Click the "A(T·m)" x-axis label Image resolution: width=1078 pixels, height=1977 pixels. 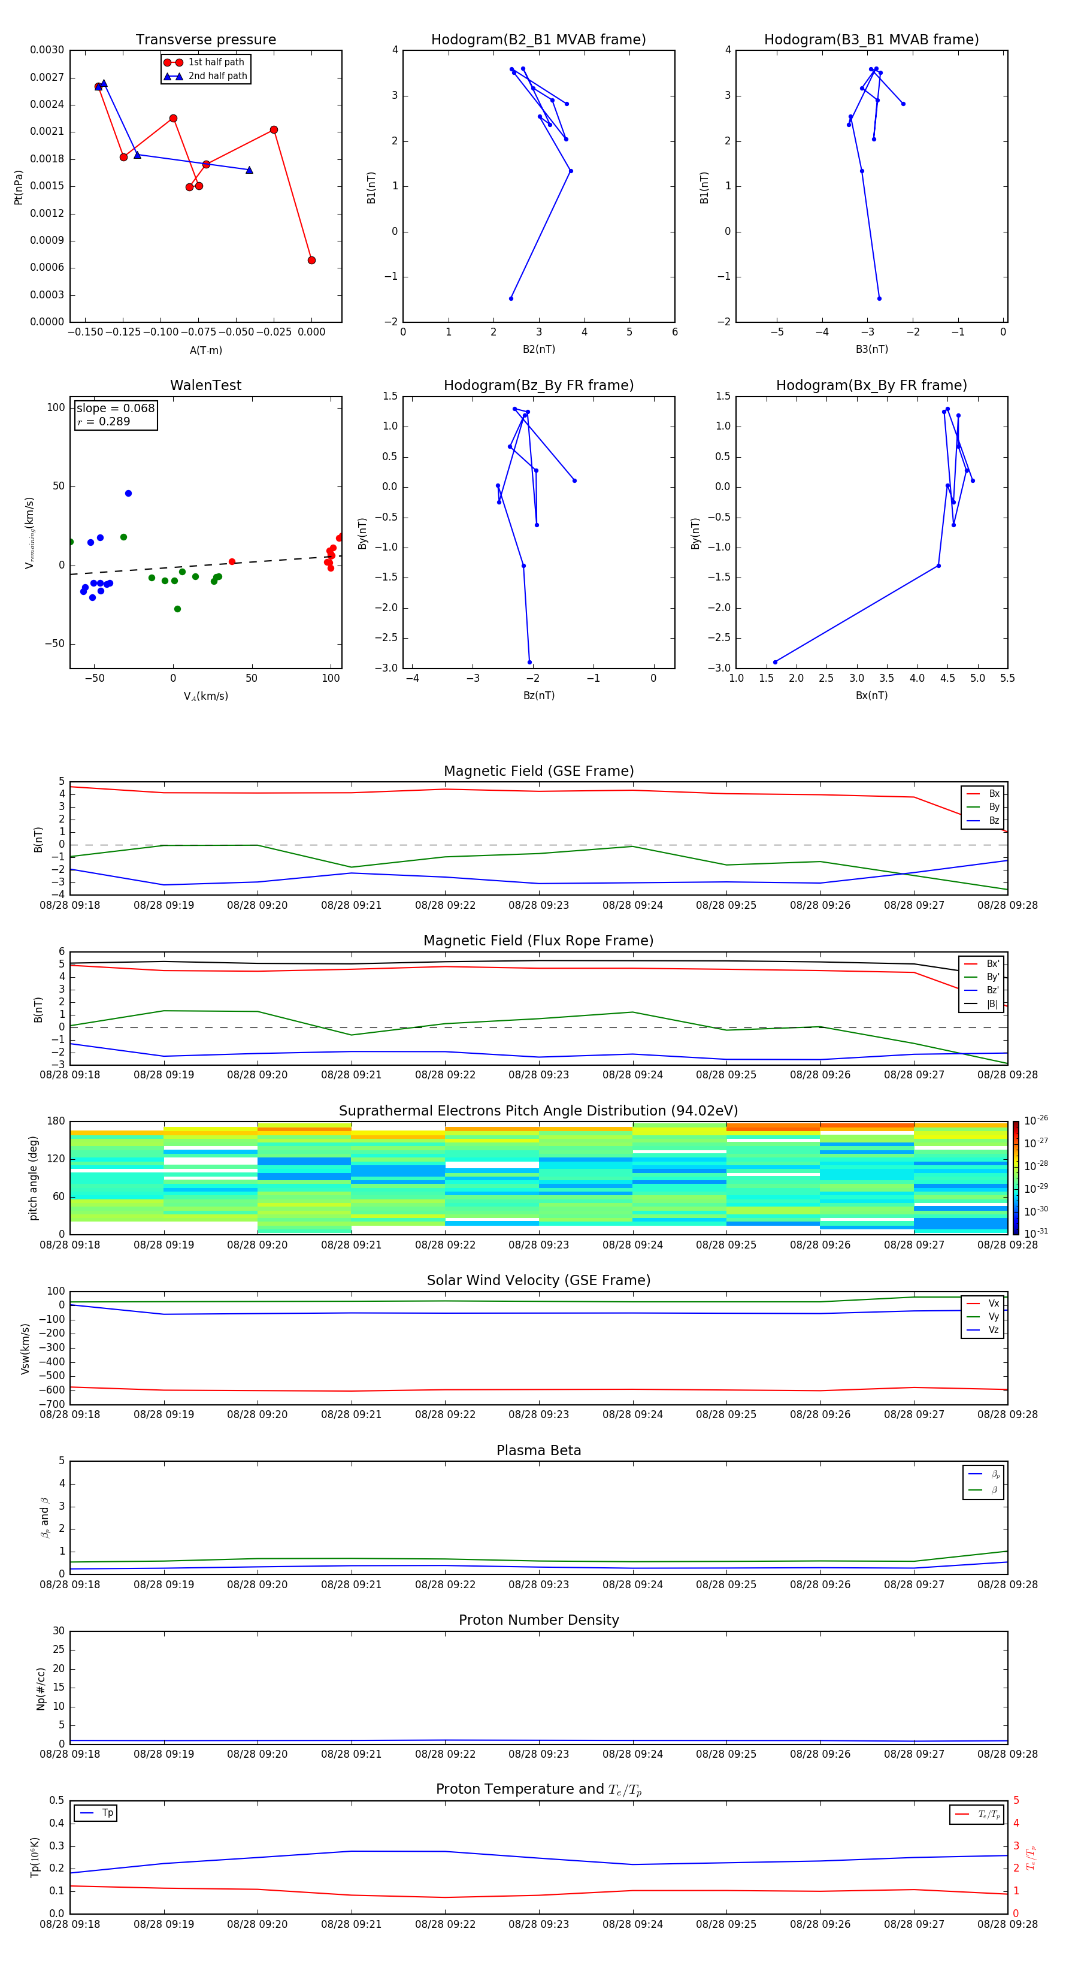click(205, 350)
